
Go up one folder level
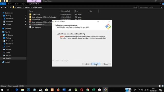tap(11, 7)
